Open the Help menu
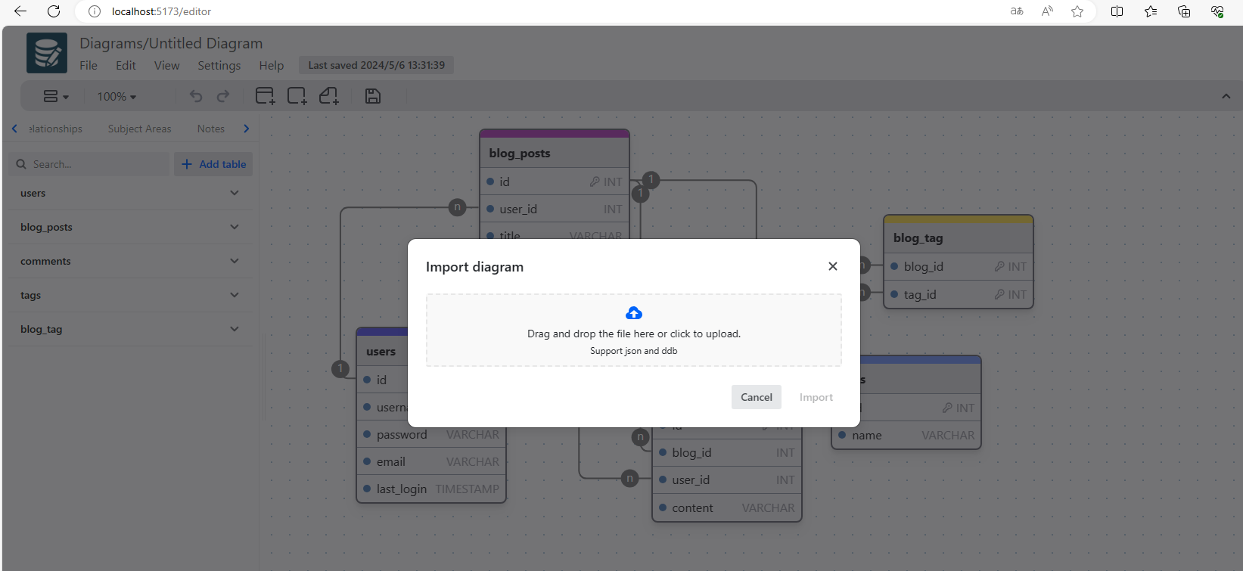Viewport: 1243px width, 571px height. (x=272, y=66)
